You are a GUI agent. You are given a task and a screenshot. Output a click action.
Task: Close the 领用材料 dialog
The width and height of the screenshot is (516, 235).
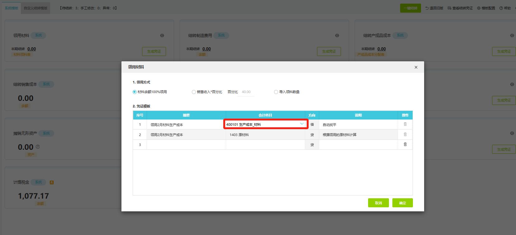416,67
